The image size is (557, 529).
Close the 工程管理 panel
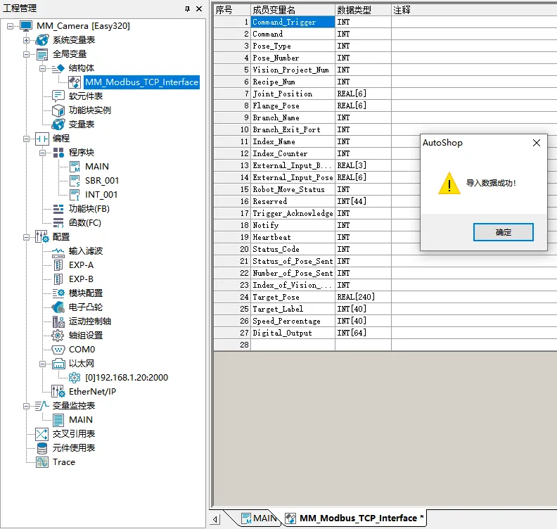tap(199, 9)
